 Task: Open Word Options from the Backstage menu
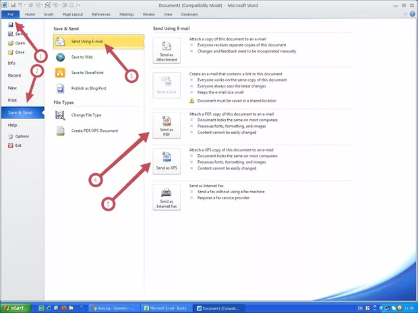[x=19, y=136]
